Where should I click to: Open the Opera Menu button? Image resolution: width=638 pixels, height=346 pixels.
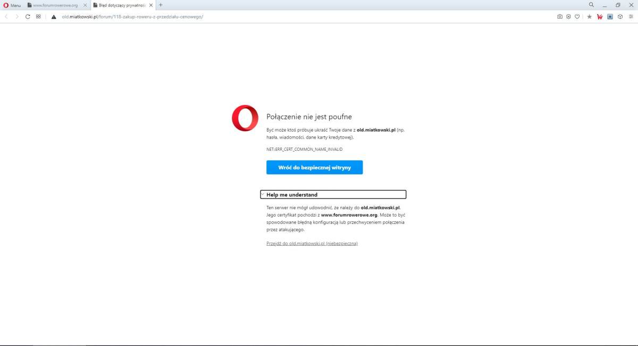pyautogui.click(x=12, y=5)
